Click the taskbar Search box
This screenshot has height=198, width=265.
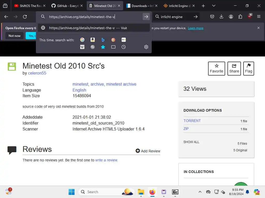point(106,192)
